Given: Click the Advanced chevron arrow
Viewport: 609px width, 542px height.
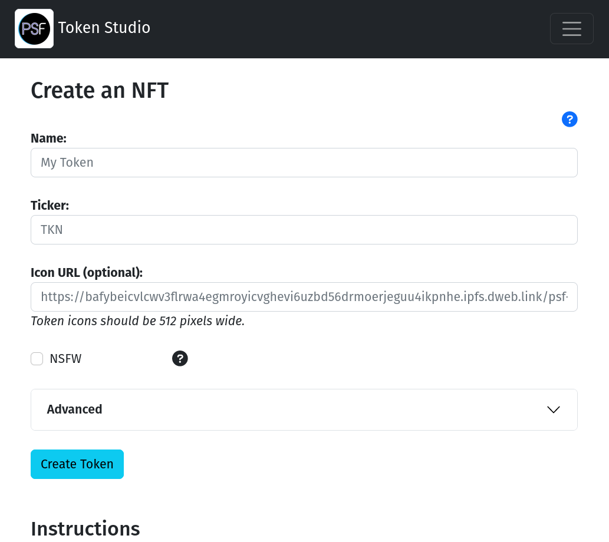Looking at the screenshot, I should (553, 409).
